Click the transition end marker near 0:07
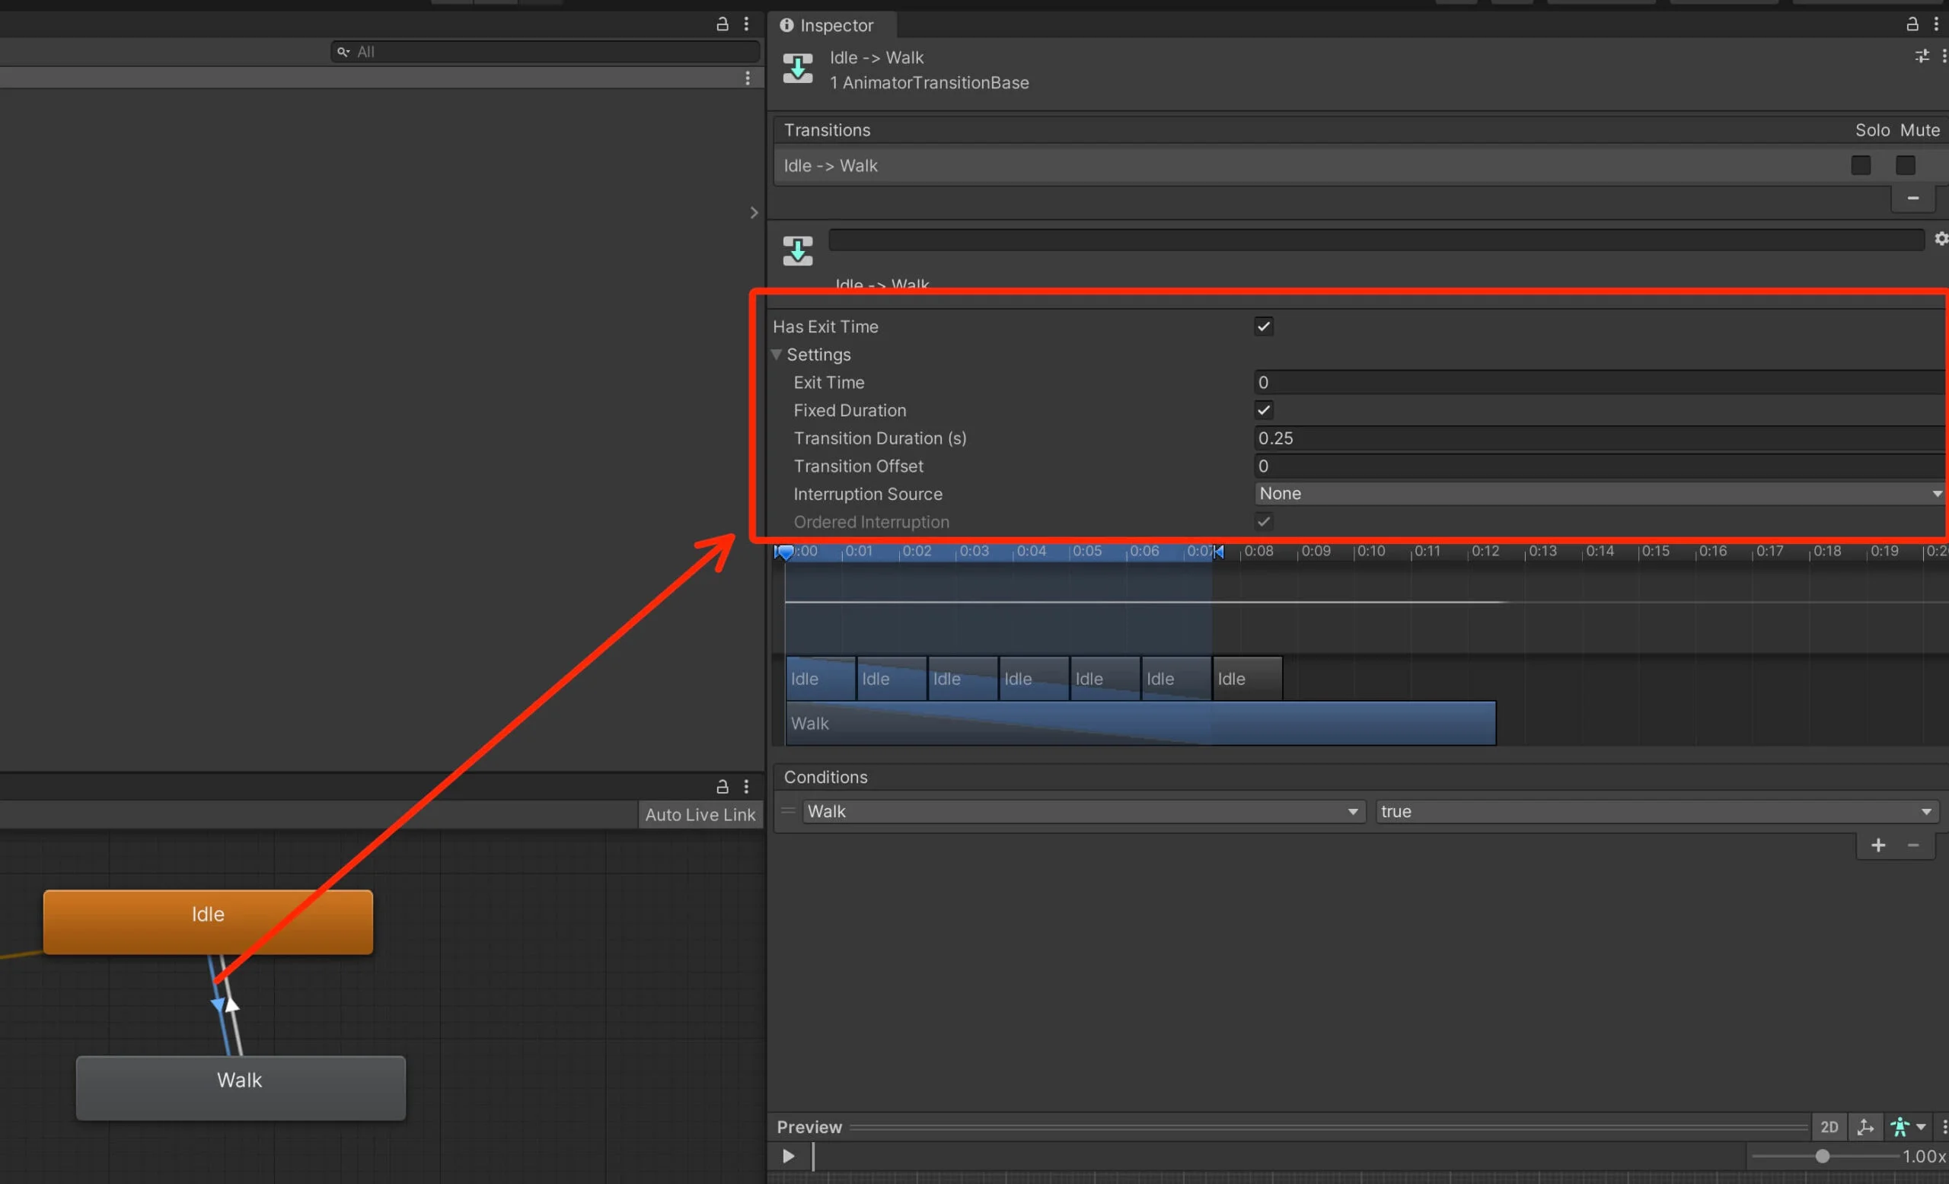This screenshot has width=1949, height=1184. click(x=1218, y=552)
